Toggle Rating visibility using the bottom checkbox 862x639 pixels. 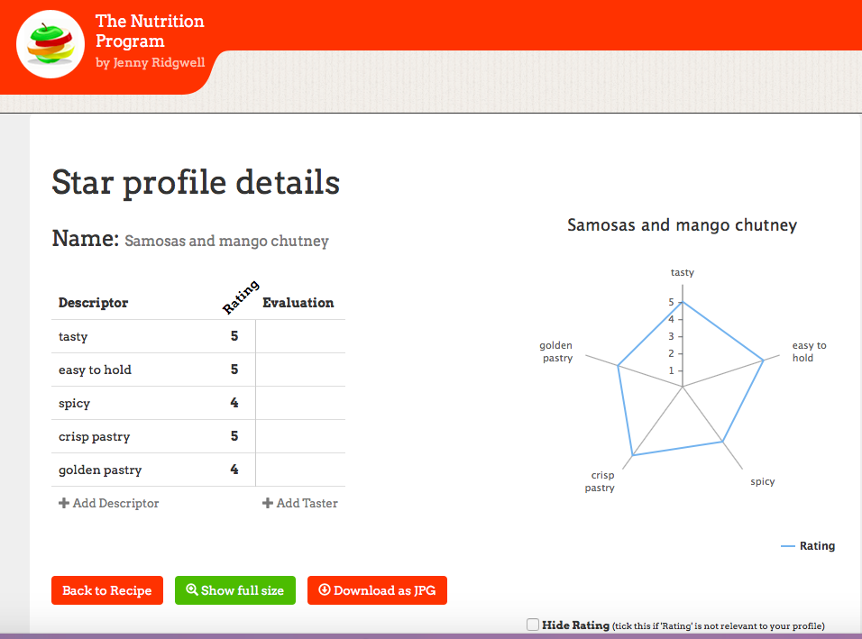(532, 624)
